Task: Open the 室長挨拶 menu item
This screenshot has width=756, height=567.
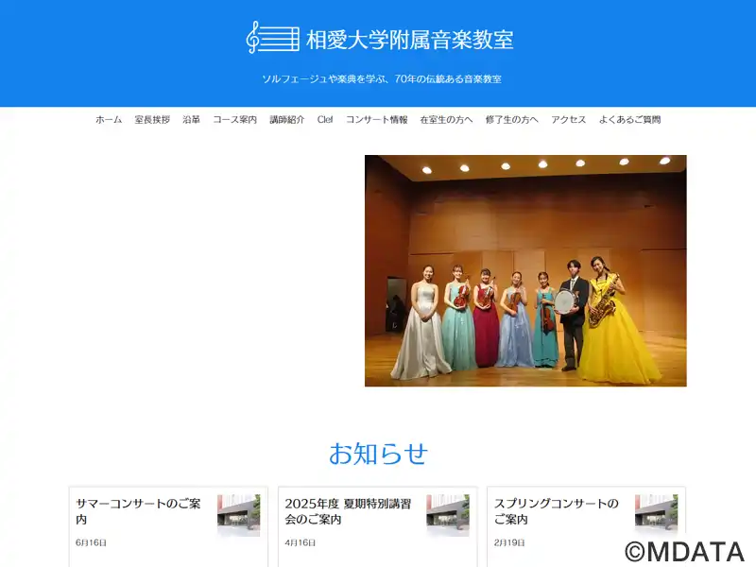Action: (x=152, y=120)
